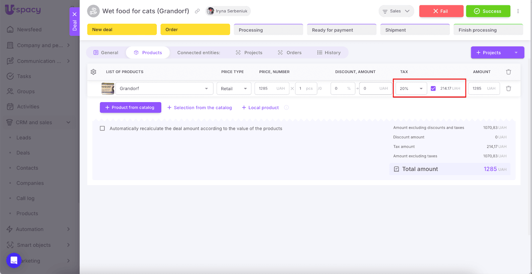Open the Sales pipeline dropdown
The image size is (532, 274).
pos(396,11)
